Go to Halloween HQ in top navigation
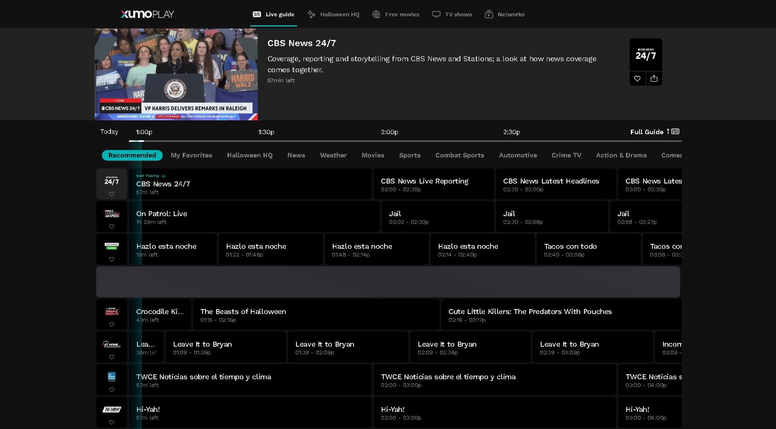The width and height of the screenshot is (776, 429). (334, 14)
